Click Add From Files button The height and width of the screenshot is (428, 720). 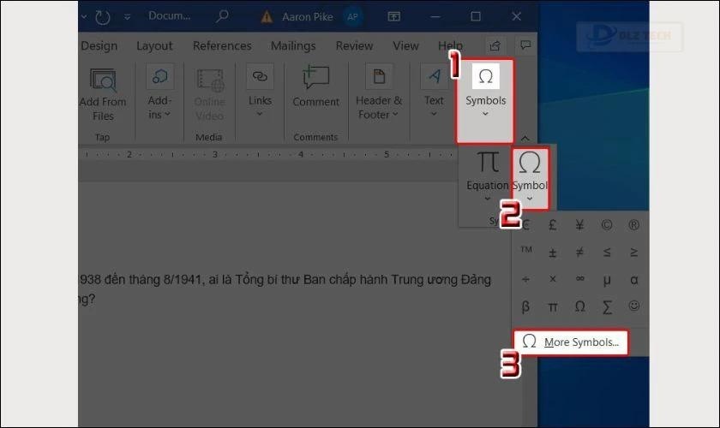(x=103, y=94)
